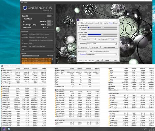Switch to the Mainboard tab in CPU-Z
The image size is (155, 131).
pos(90,23)
